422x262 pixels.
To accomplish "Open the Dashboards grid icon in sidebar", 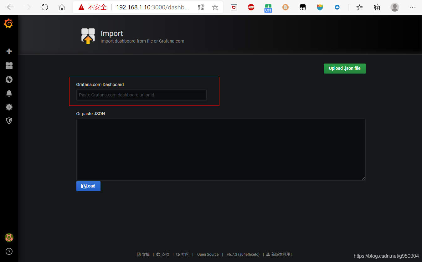I will click(x=9, y=65).
